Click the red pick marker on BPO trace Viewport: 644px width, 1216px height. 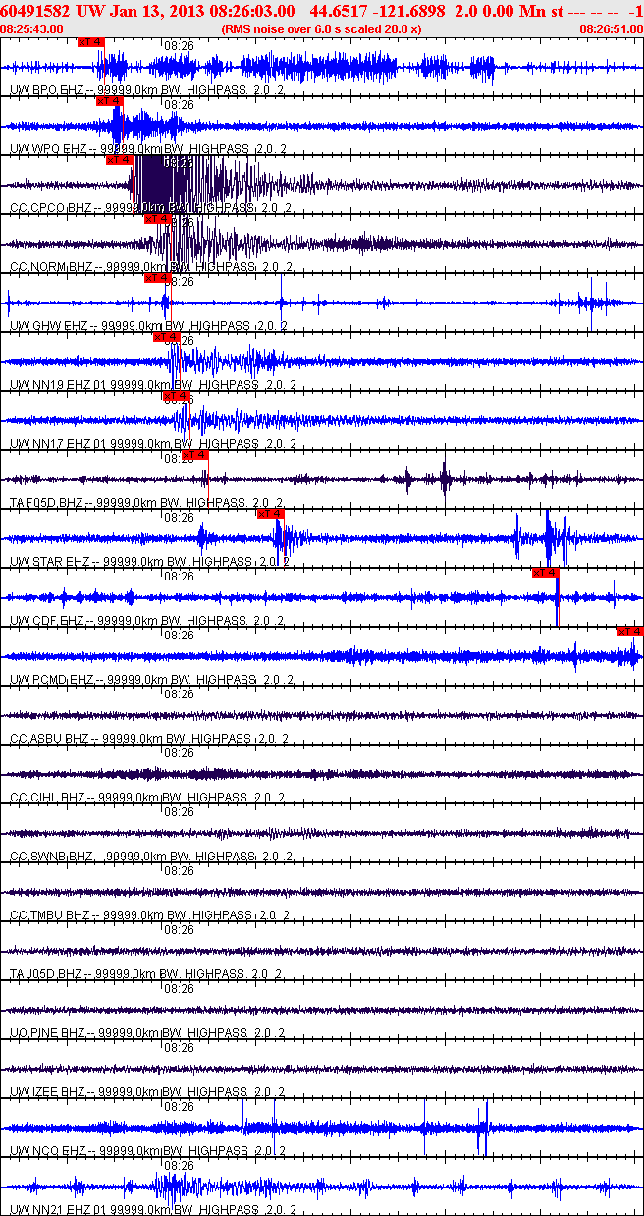90,42
